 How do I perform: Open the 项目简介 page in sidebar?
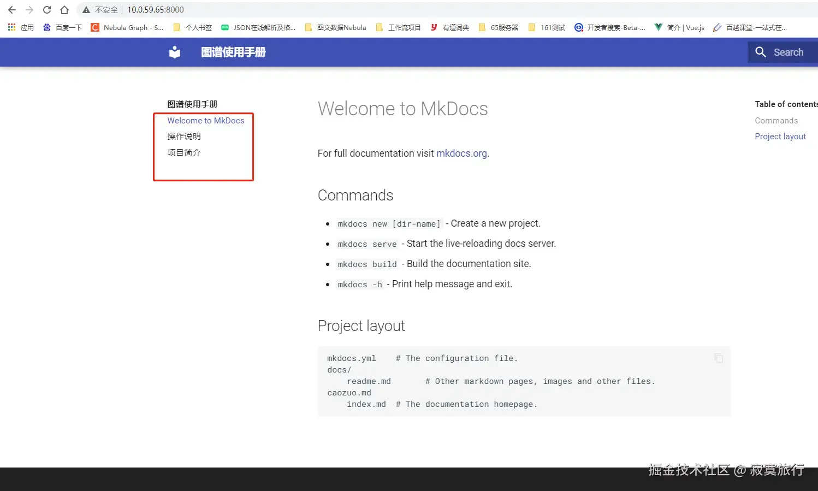(x=184, y=153)
